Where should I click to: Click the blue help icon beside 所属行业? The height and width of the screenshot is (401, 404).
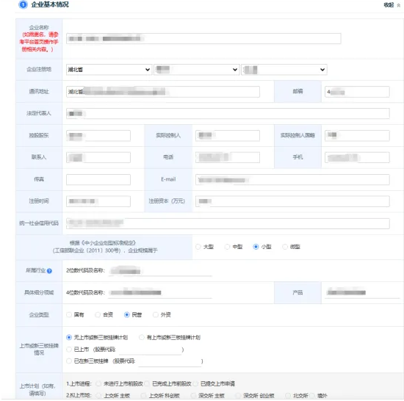pos(49,271)
